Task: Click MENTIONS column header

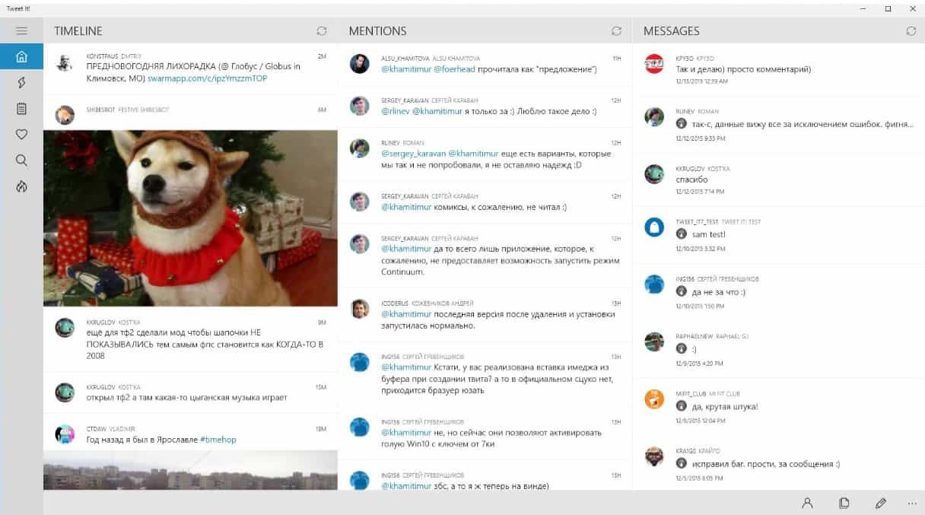Action: [x=378, y=31]
